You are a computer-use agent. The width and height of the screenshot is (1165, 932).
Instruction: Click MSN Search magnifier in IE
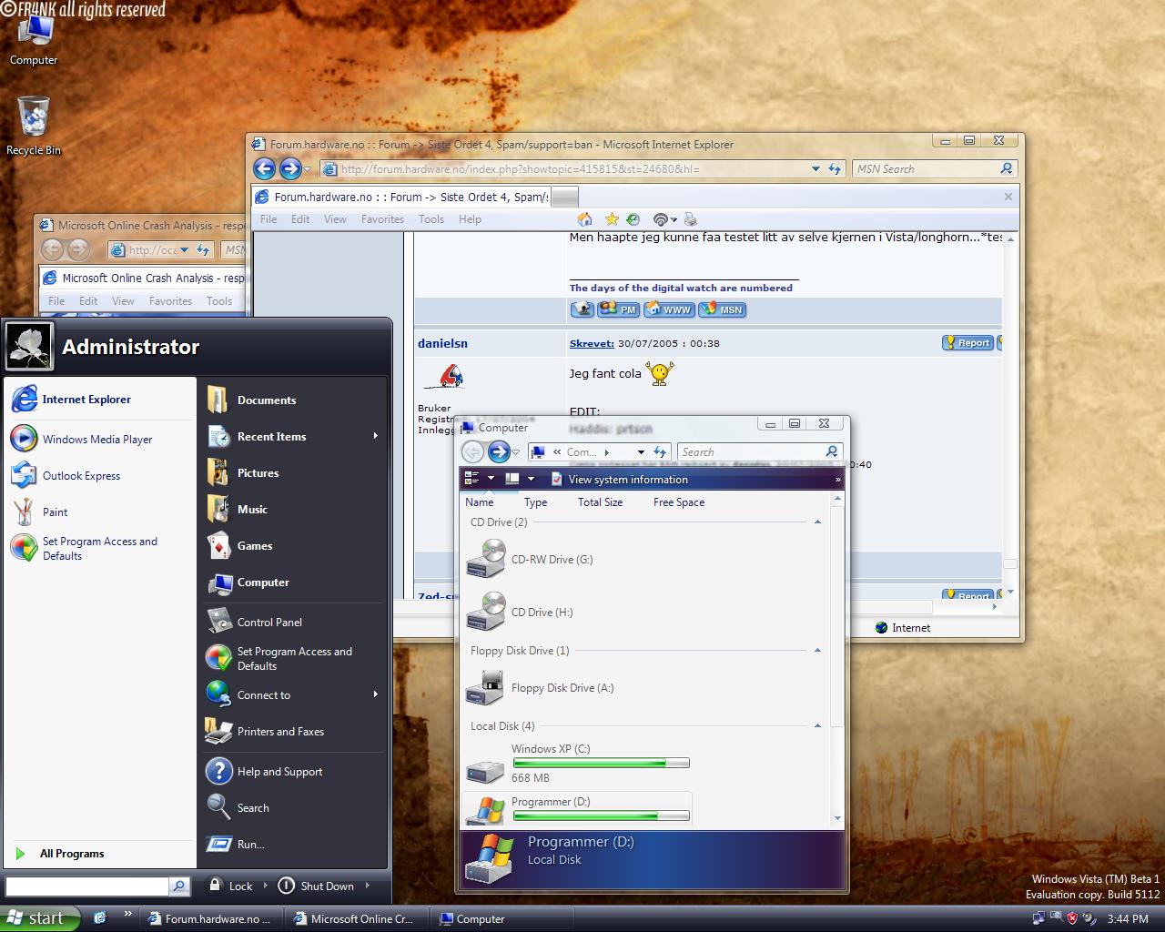1006,168
